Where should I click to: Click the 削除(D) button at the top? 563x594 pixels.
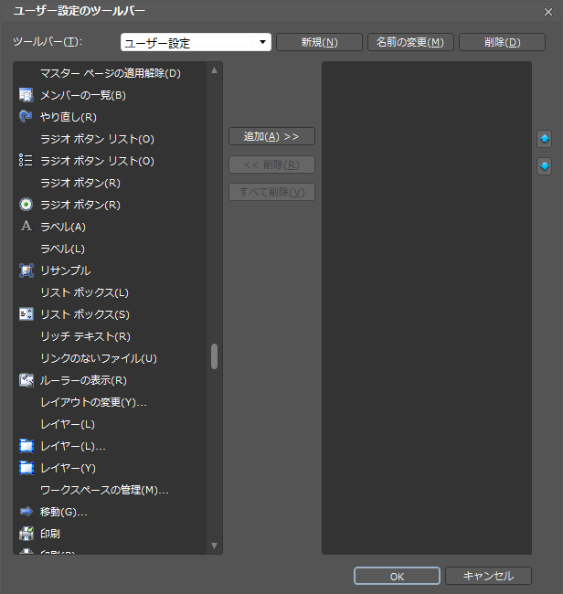click(x=503, y=42)
